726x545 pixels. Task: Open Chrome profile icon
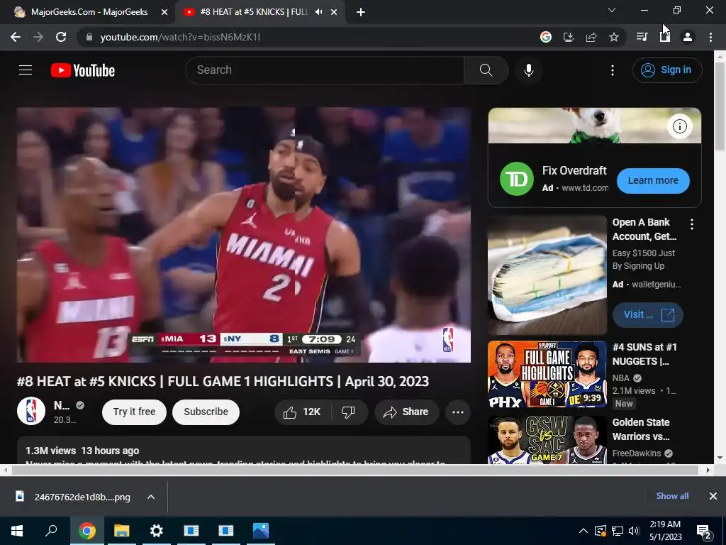click(688, 37)
